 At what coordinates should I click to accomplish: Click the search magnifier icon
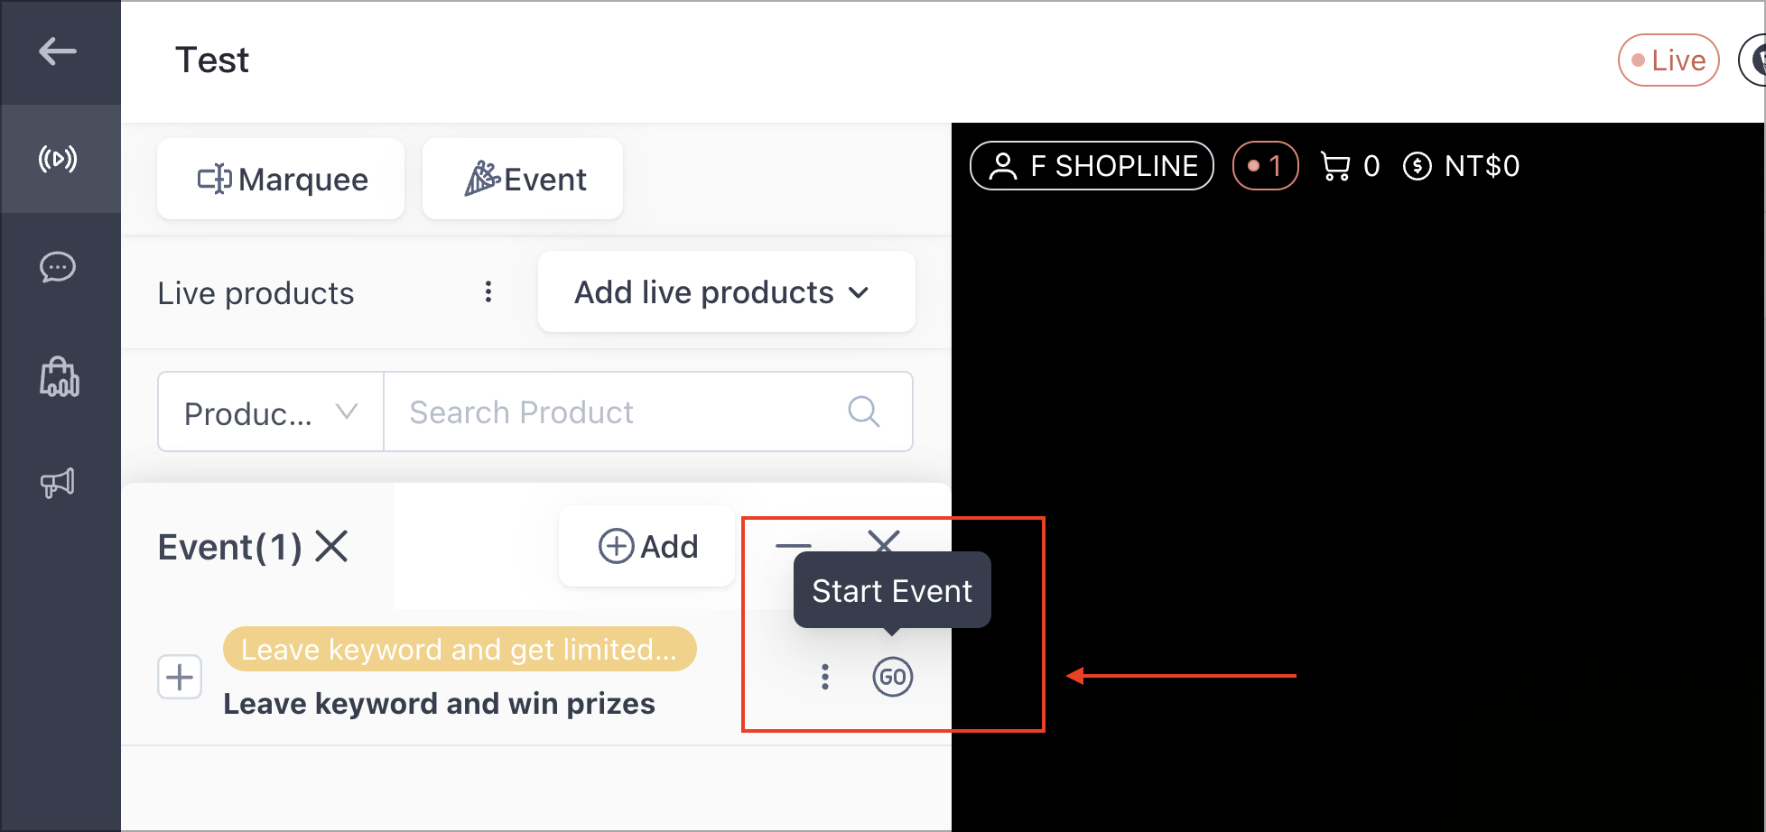coord(864,411)
